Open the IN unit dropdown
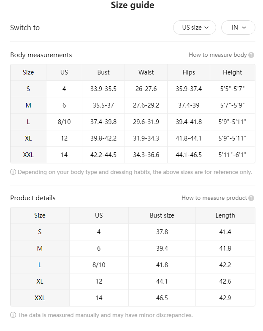The height and width of the screenshot is (331, 263). 238,28
